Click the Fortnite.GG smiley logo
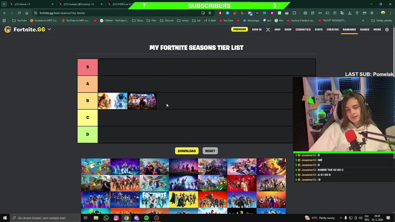Viewport: 395px width, 222px height. tap(8, 29)
